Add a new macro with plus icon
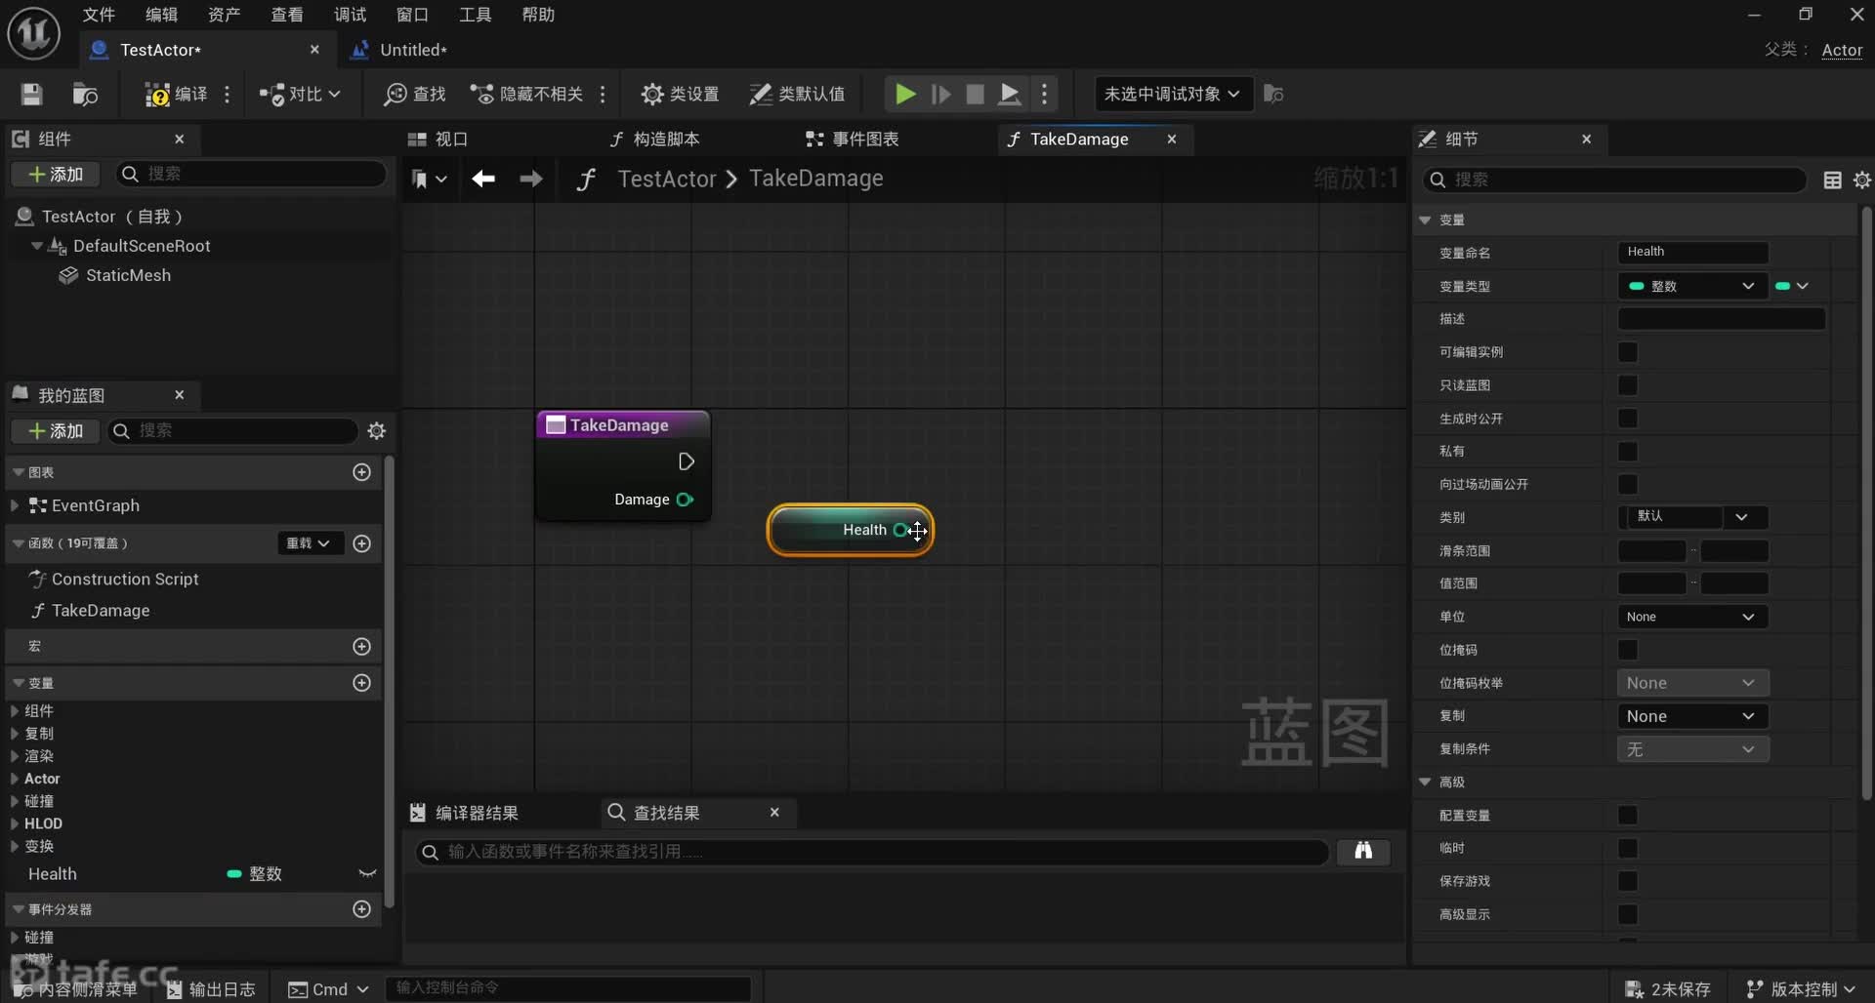 (361, 647)
